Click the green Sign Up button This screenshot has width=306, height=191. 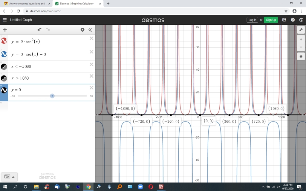pyautogui.click(x=271, y=20)
